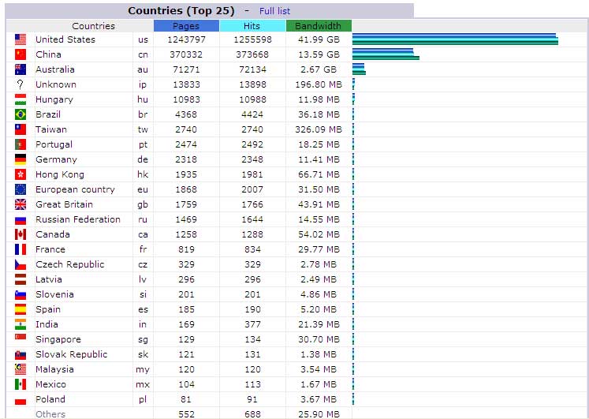Click the Czech Republic flag icon
The image size is (589, 419).
pyautogui.click(x=21, y=264)
